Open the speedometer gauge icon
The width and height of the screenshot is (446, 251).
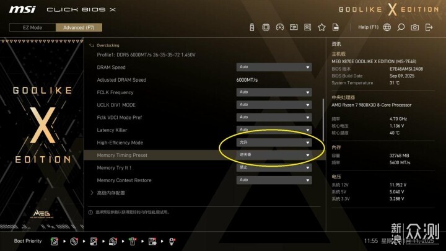click(x=280, y=27)
